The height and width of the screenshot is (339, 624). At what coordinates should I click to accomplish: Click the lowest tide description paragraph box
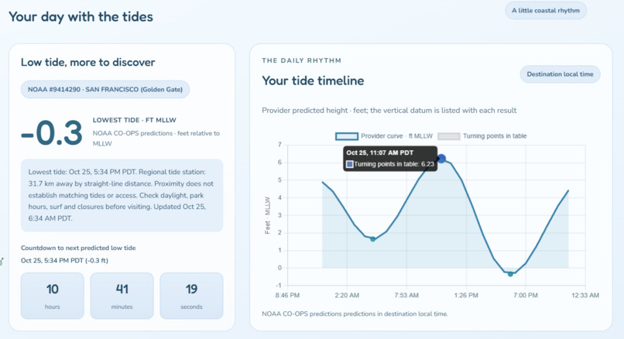(x=122, y=195)
